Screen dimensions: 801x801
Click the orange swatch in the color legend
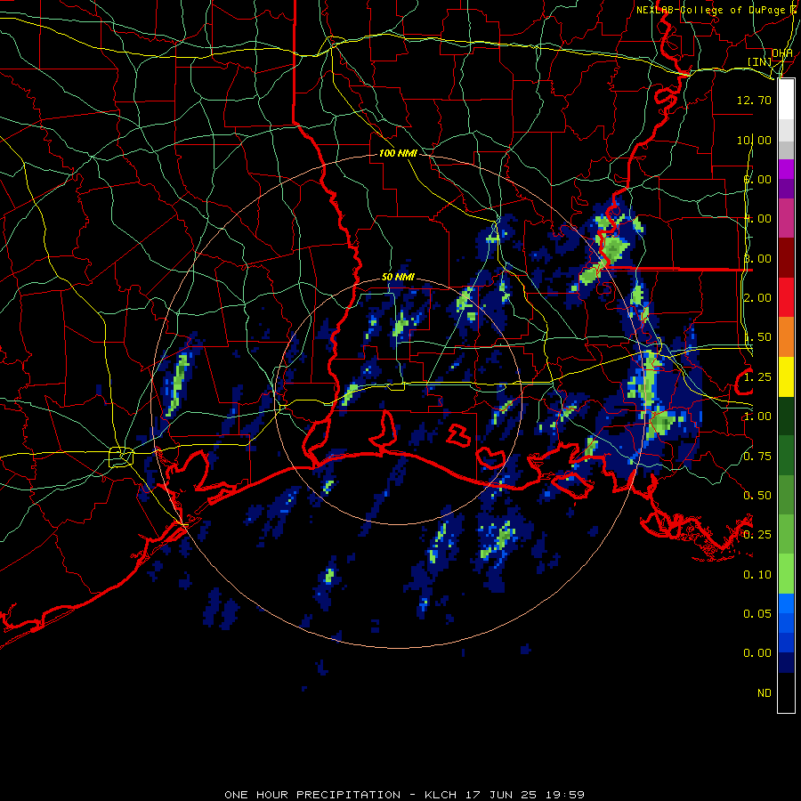[x=786, y=337]
